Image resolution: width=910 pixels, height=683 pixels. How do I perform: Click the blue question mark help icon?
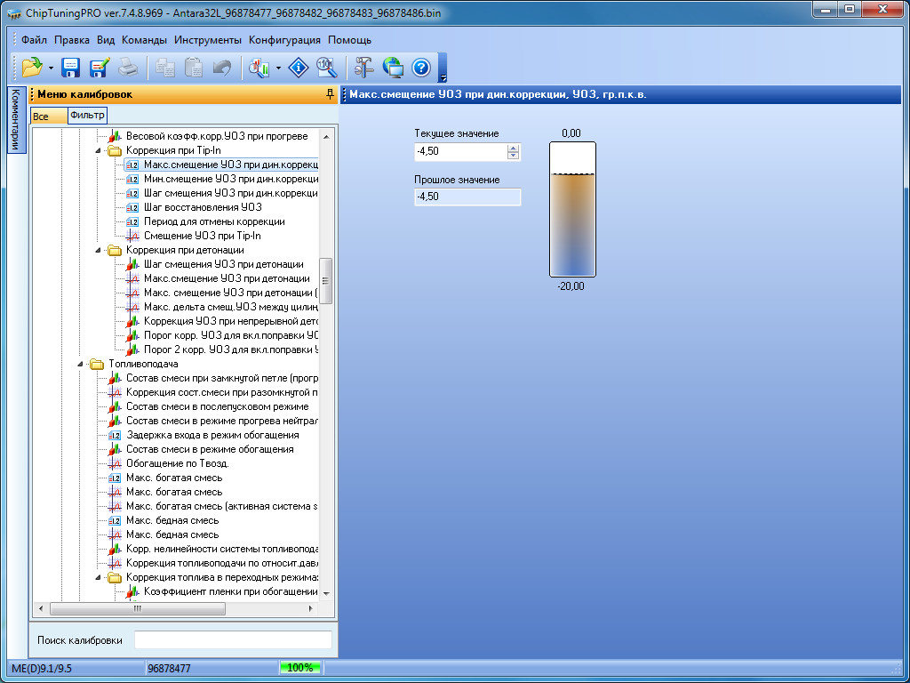click(420, 67)
